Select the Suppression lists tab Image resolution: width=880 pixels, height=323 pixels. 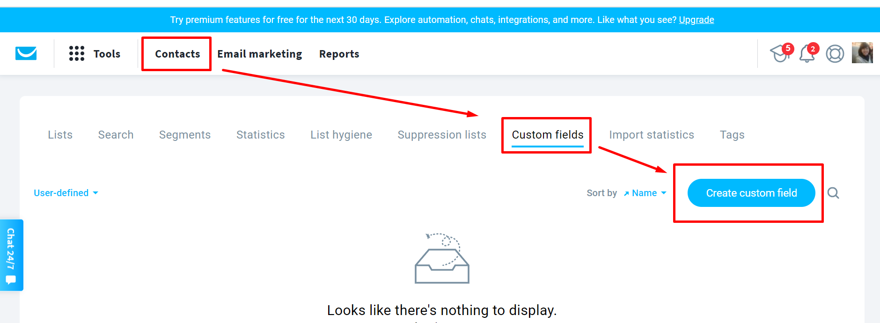click(442, 135)
